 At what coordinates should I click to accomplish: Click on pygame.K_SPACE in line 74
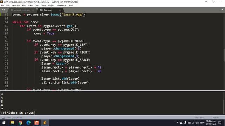pyautogui.click(x=76, y=60)
